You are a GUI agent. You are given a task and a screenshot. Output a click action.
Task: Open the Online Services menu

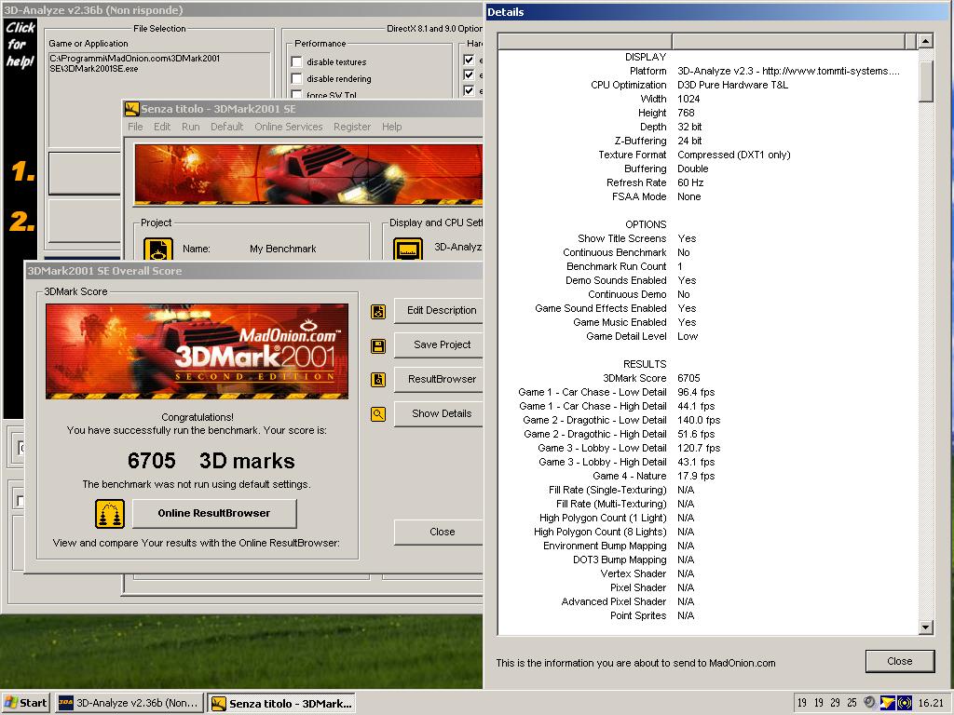289,127
